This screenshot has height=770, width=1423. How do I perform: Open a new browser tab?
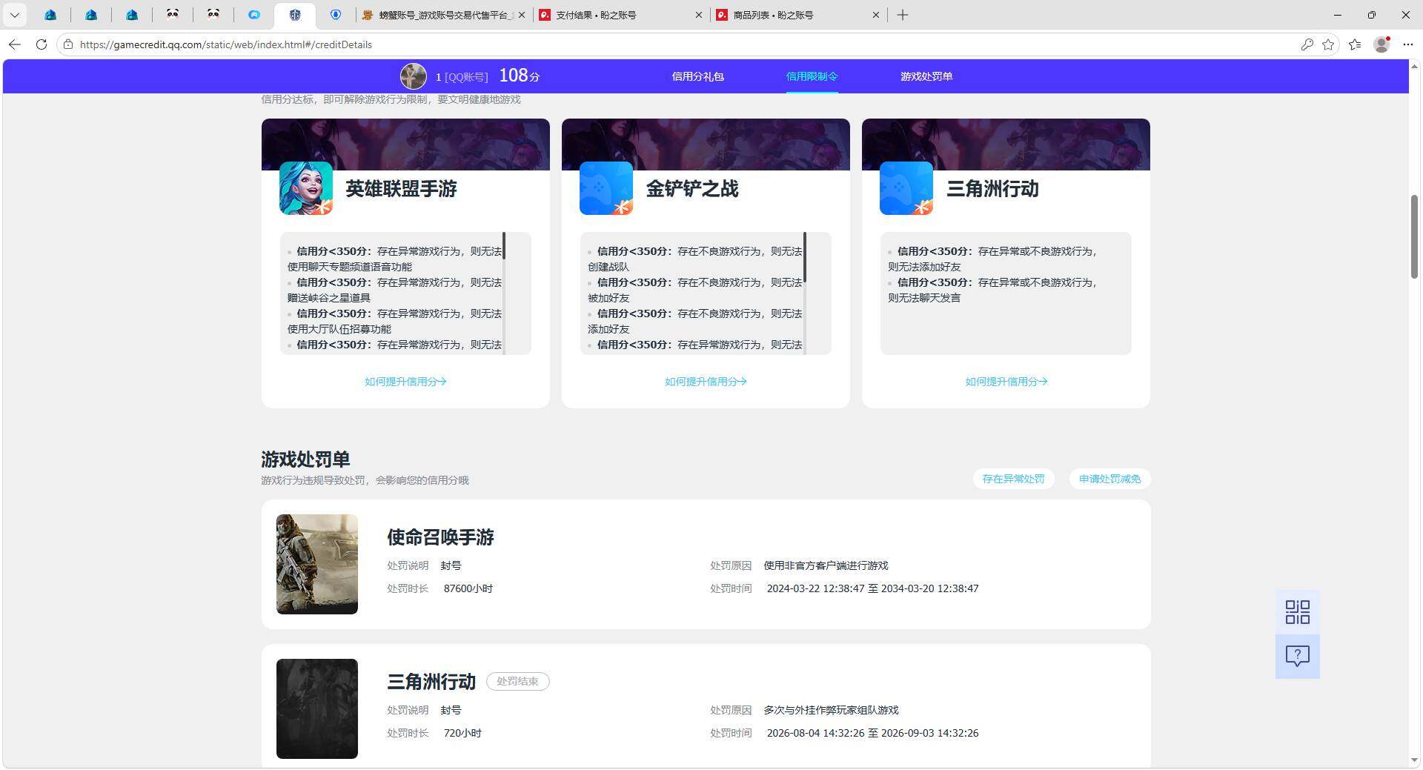pyautogui.click(x=902, y=15)
